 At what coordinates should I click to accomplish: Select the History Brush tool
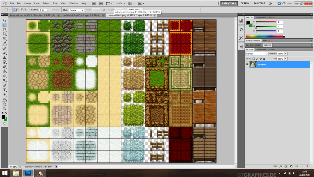(4, 62)
